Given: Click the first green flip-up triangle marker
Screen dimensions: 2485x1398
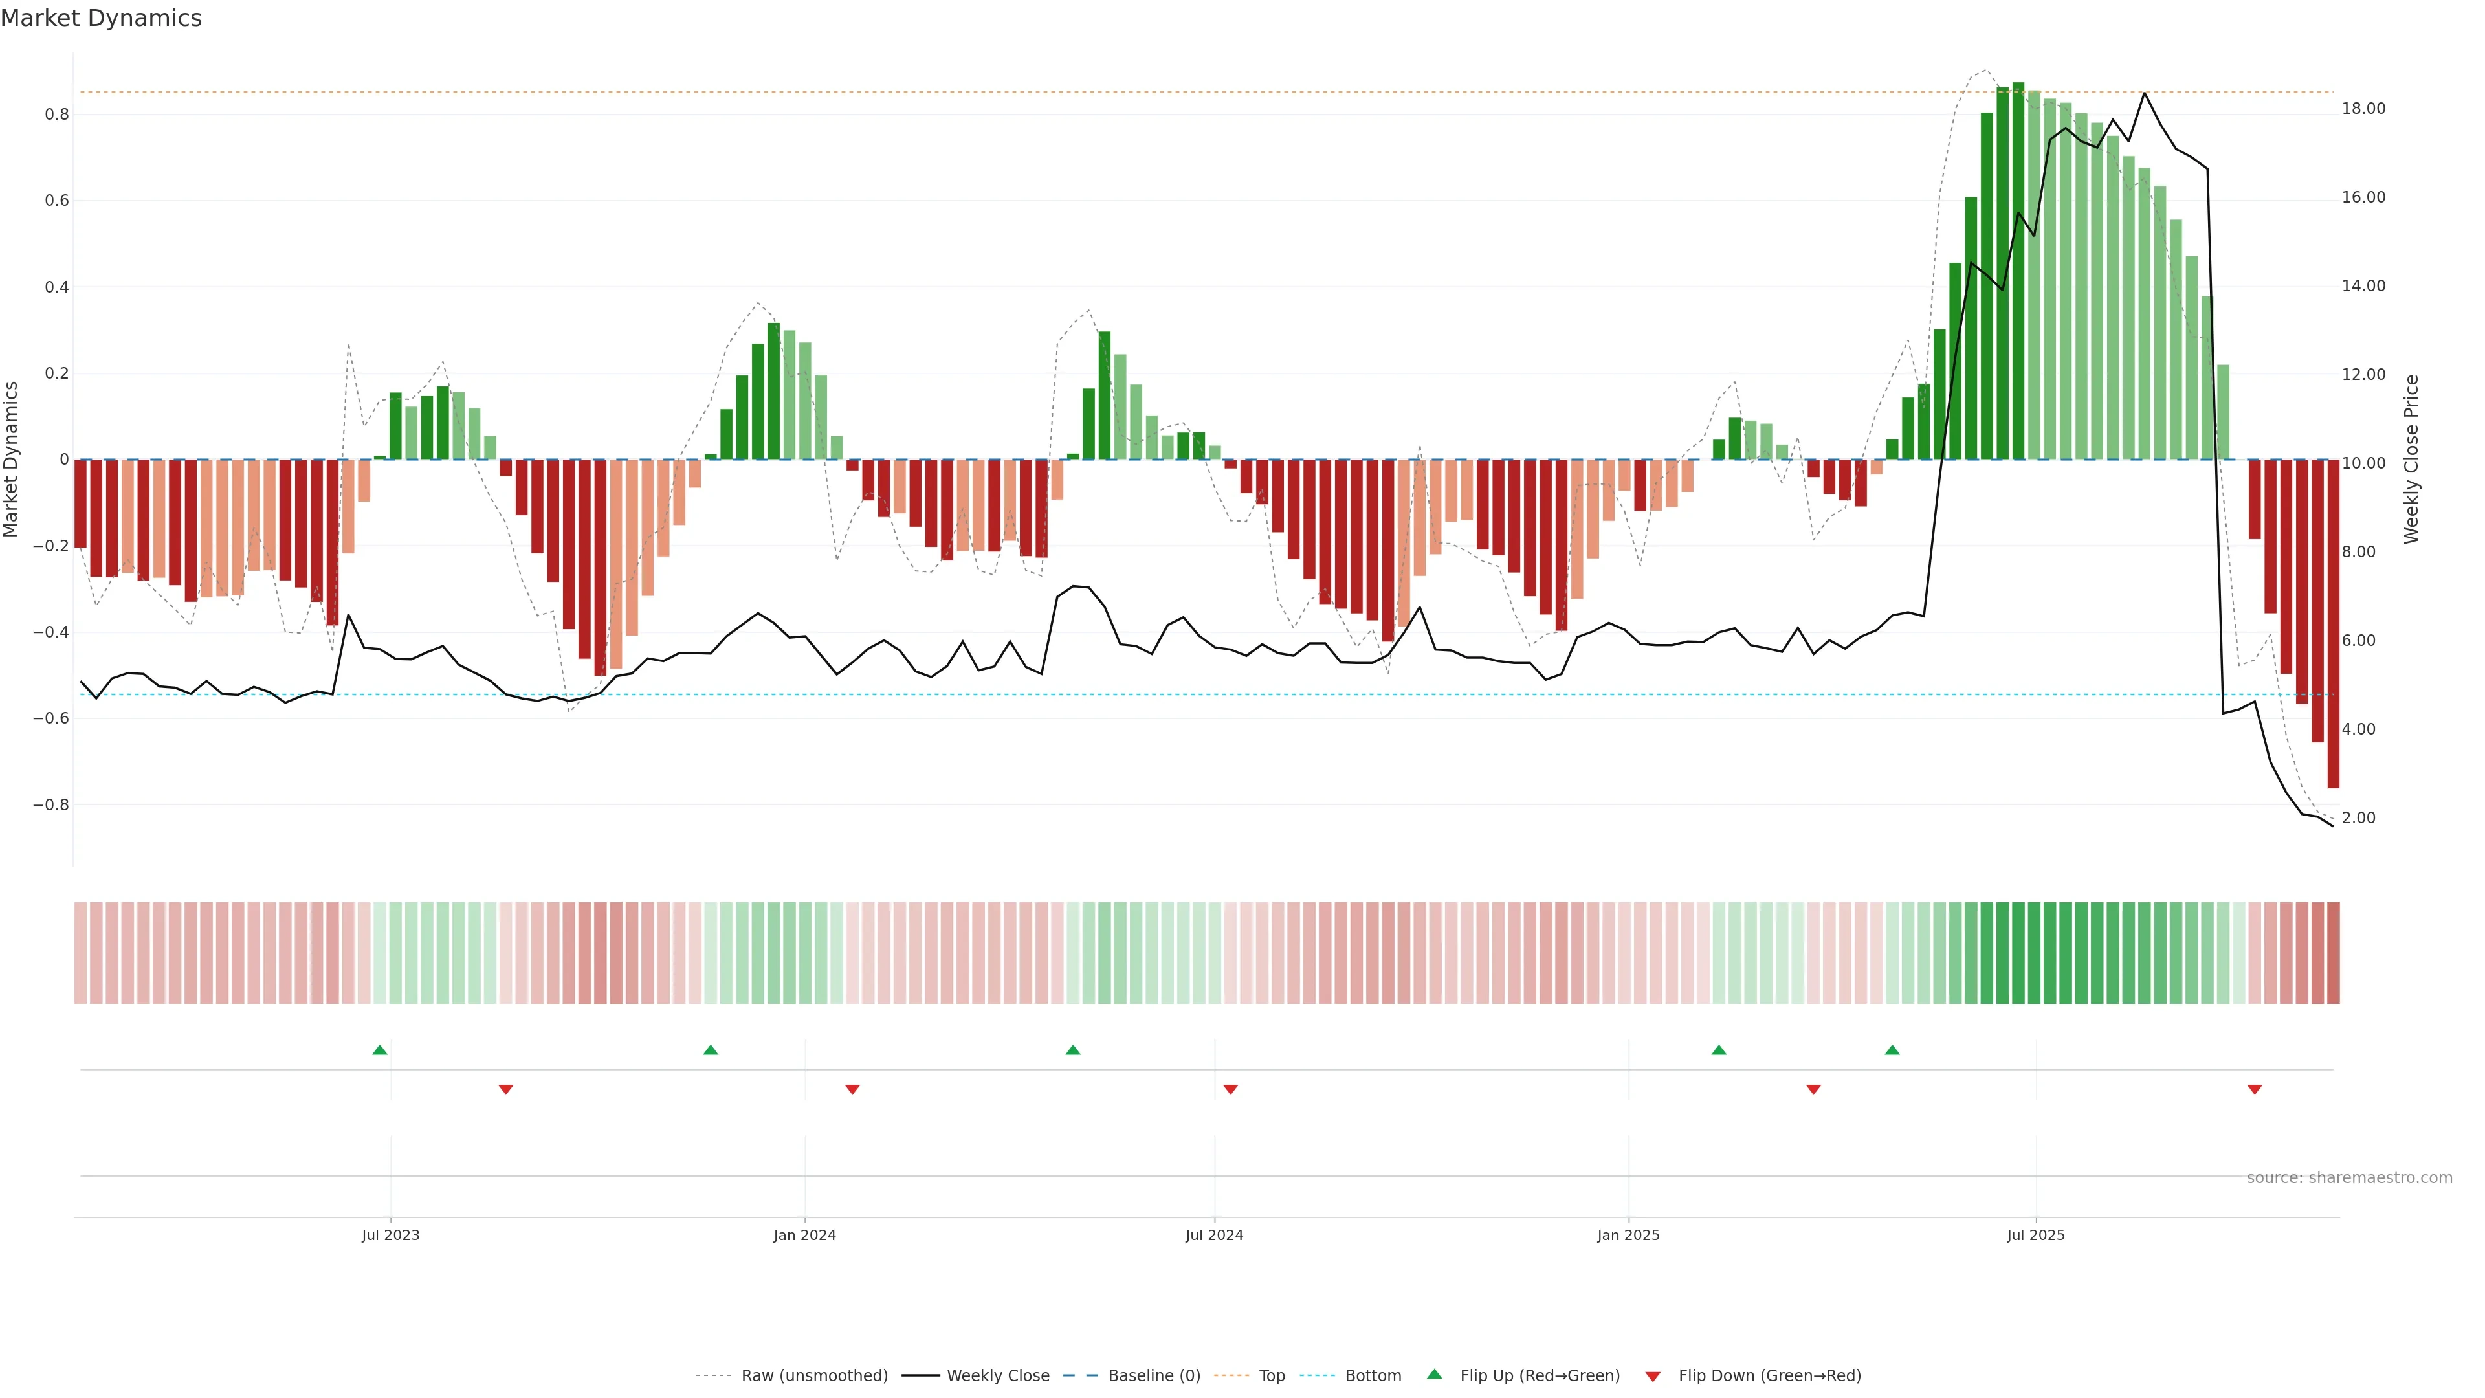Looking at the screenshot, I should (380, 1050).
